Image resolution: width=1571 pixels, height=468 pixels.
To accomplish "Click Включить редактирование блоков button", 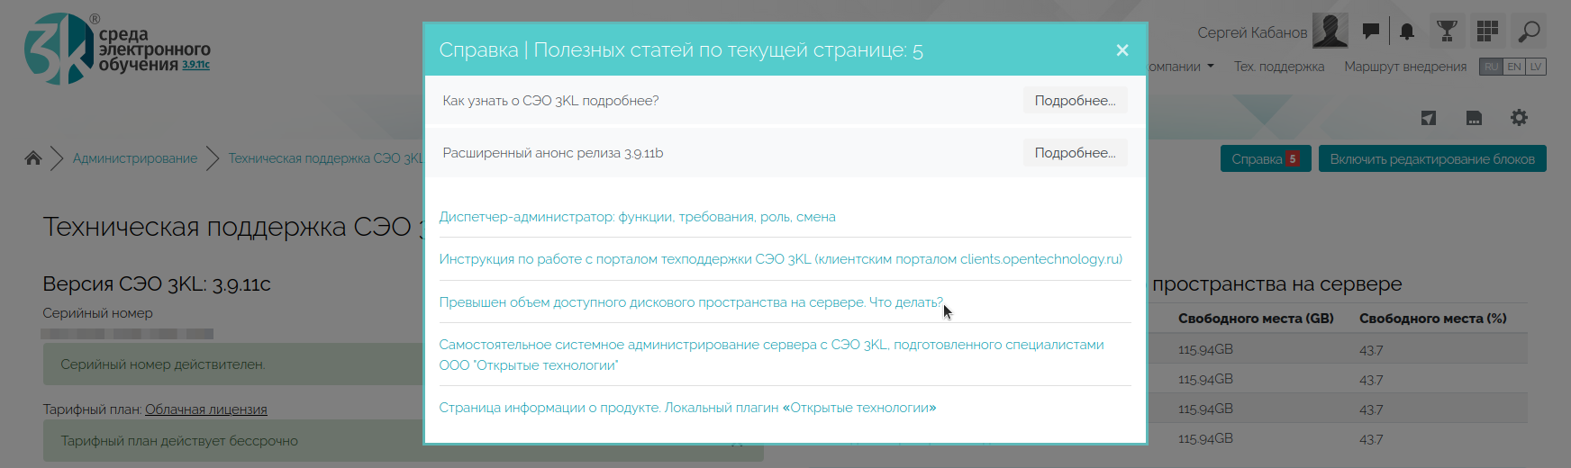I will [x=1431, y=159].
